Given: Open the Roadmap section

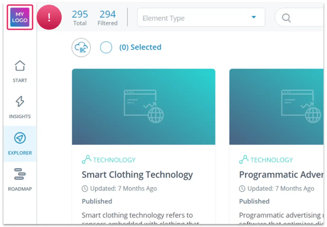Looking at the screenshot, I should (x=19, y=179).
